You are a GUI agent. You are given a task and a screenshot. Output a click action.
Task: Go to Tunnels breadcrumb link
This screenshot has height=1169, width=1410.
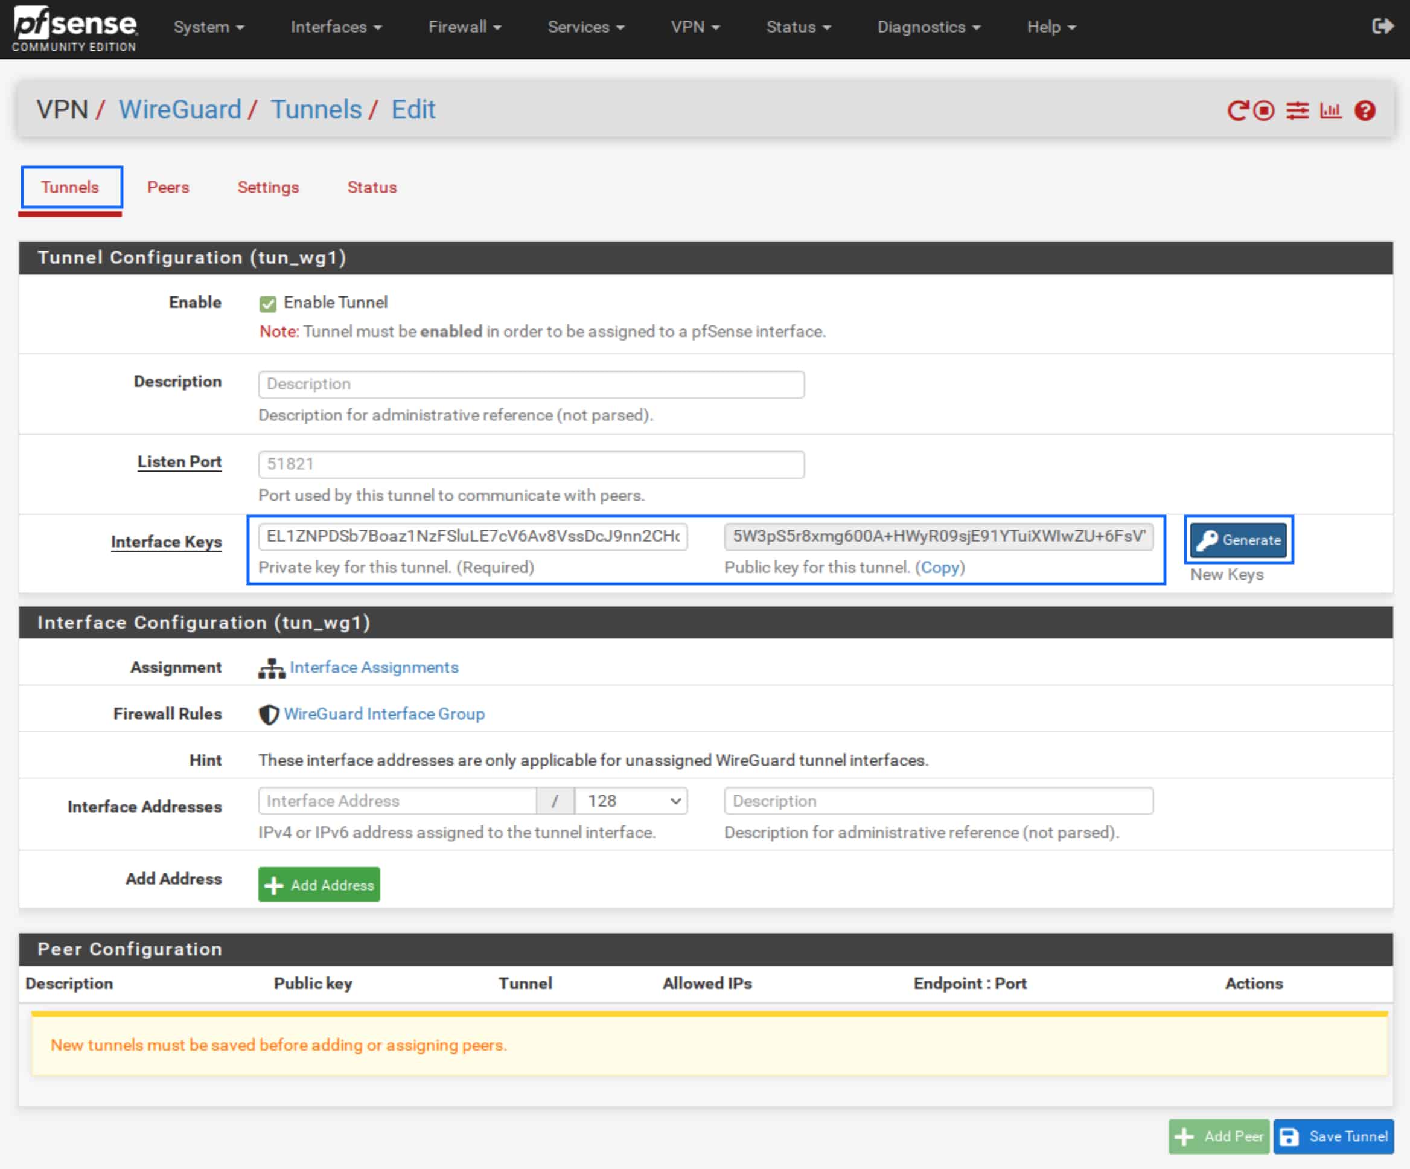tap(316, 109)
